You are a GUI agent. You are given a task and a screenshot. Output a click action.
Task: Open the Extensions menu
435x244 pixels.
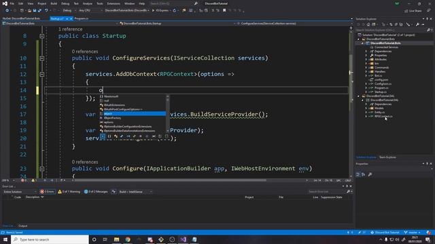pos(114,3)
